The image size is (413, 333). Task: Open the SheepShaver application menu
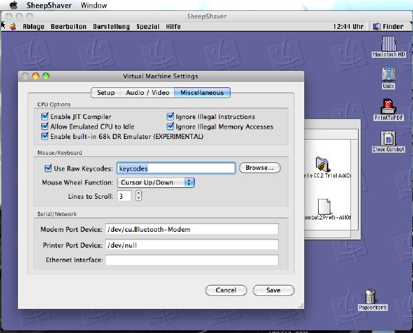click(x=49, y=6)
